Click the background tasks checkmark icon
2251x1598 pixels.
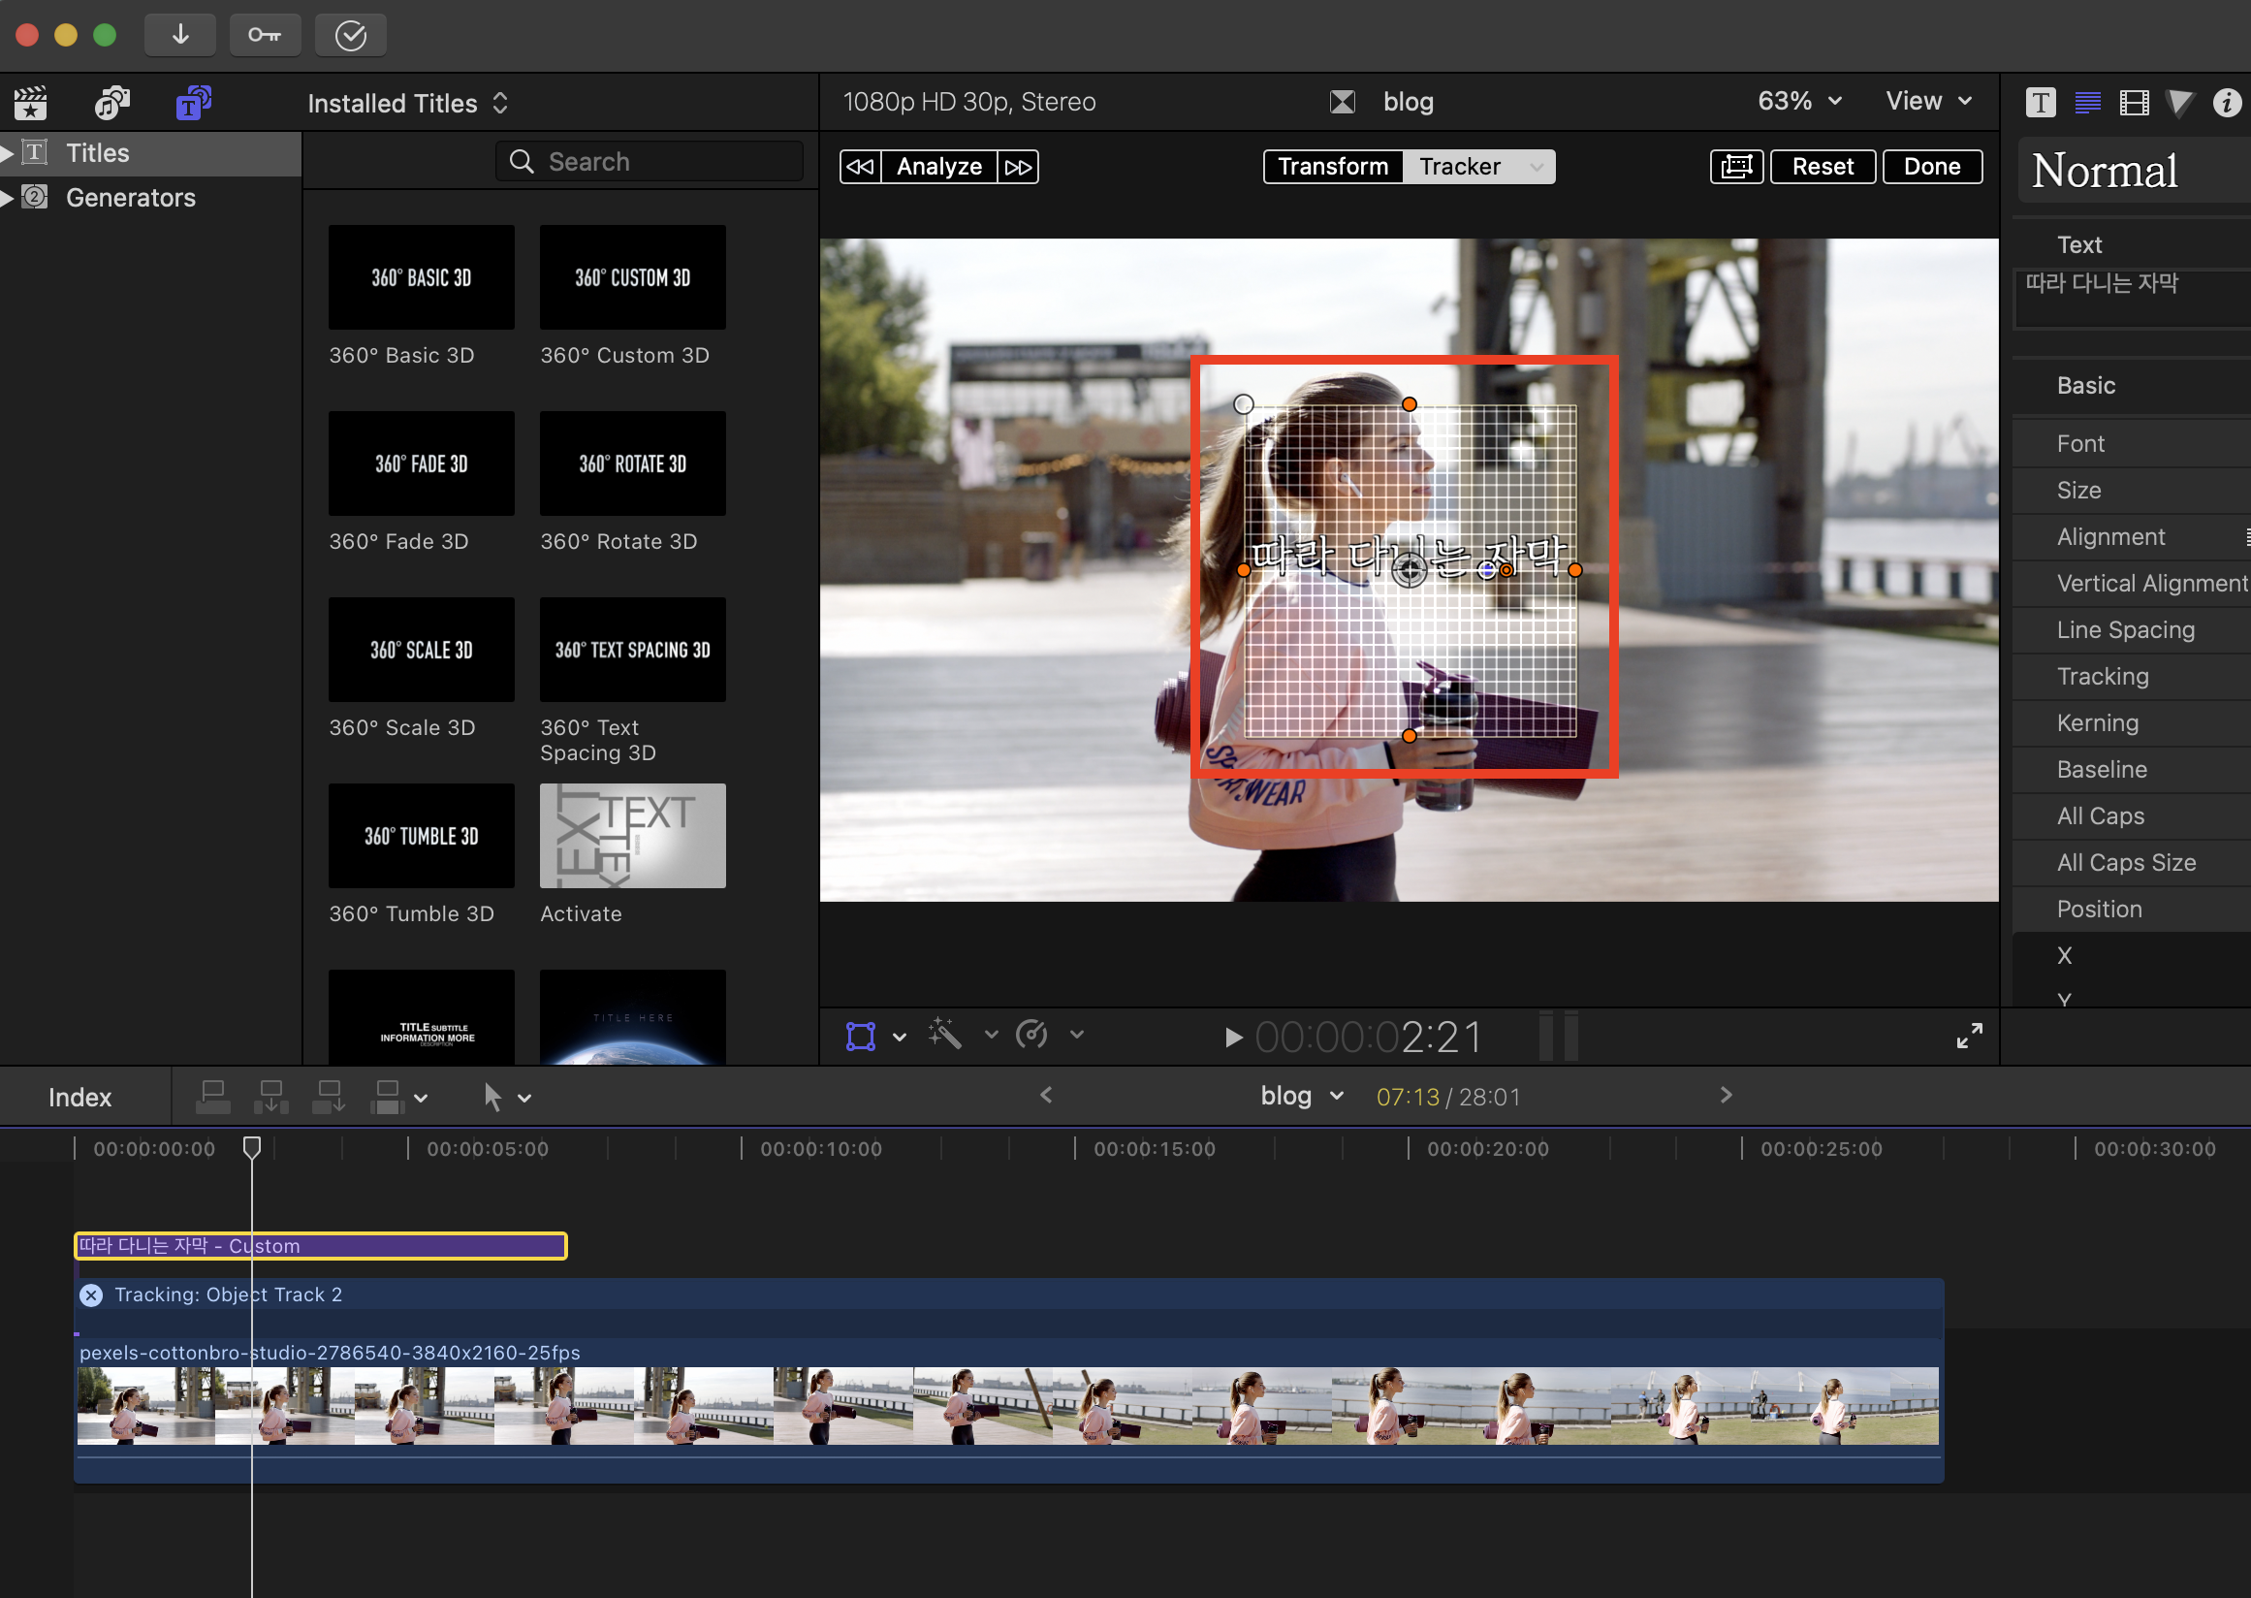coord(350,36)
